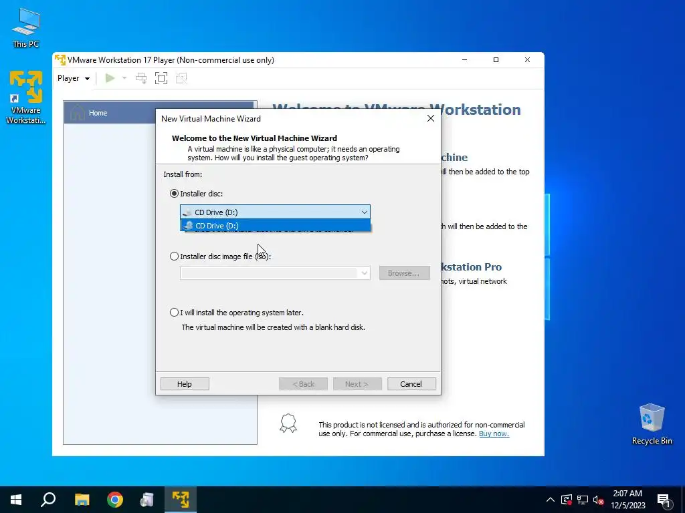This screenshot has height=513, width=685.
Task: Click Send Ctrl+Alt+Del toolbar icon
Action: tap(141, 78)
